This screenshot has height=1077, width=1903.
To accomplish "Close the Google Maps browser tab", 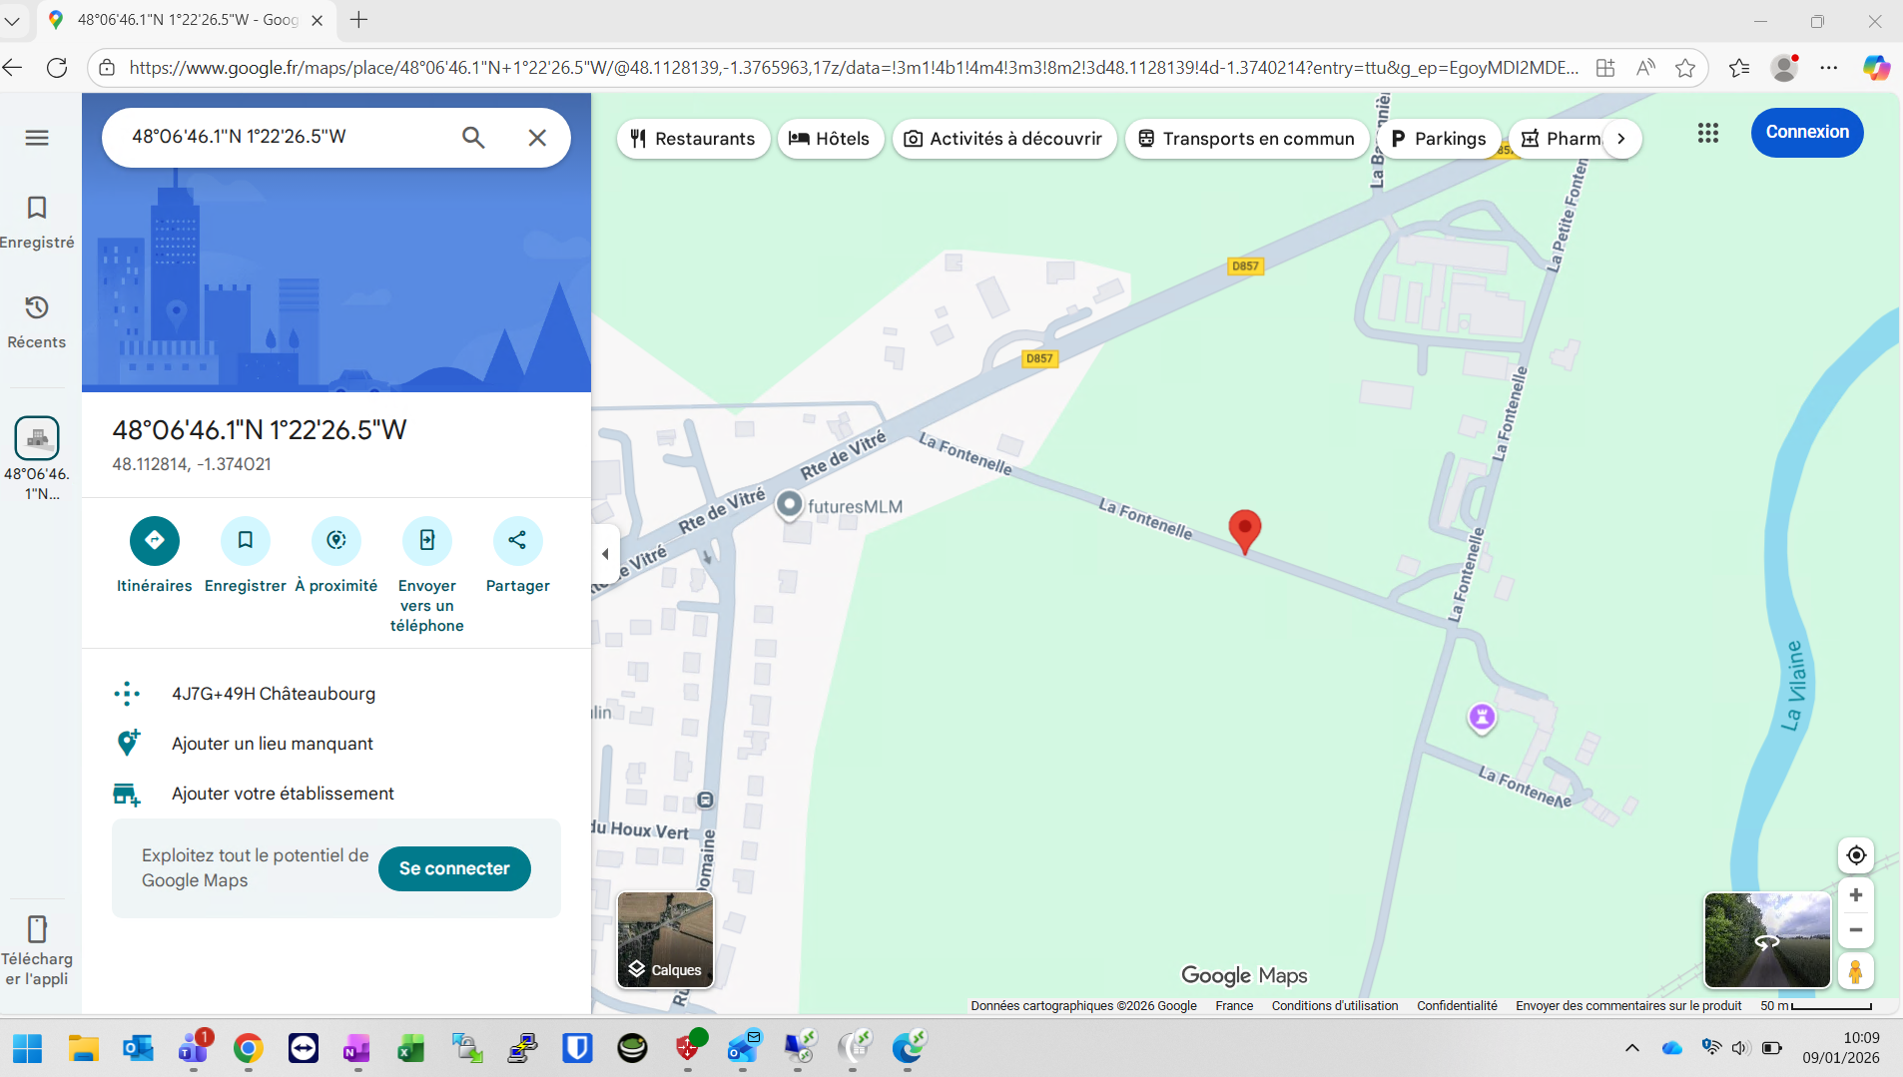I will (x=317, y=20).
